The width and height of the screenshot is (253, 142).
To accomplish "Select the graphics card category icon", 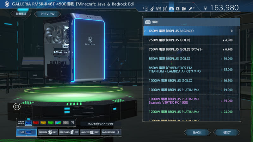I will click(x=158, y=9).
